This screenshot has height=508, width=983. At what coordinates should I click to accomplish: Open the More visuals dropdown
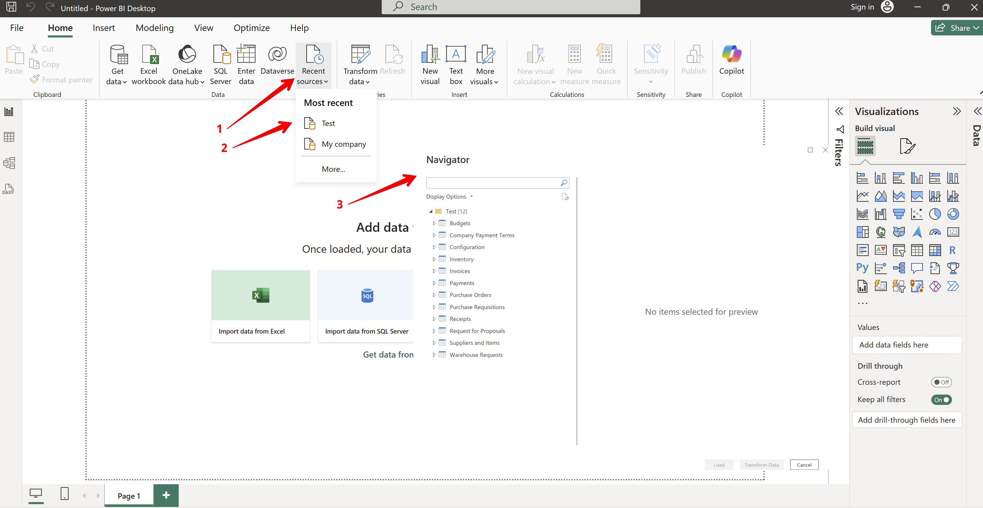[485, 65]
